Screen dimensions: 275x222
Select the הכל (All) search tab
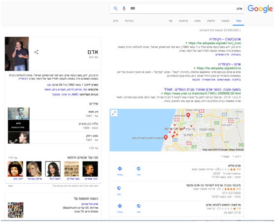coord(239,21)
